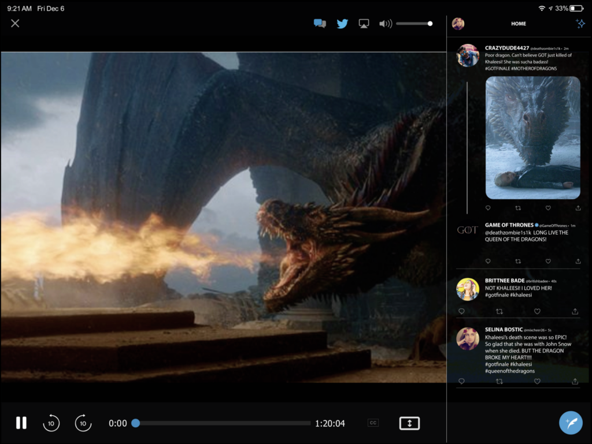Click the 0:00 elapsed time
Viewport: 592px width, 444px height.
pos(118,423)
